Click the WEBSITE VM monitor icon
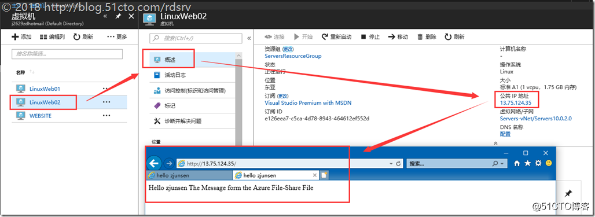Viewport: 595px width, 217px height. (21, 116)
